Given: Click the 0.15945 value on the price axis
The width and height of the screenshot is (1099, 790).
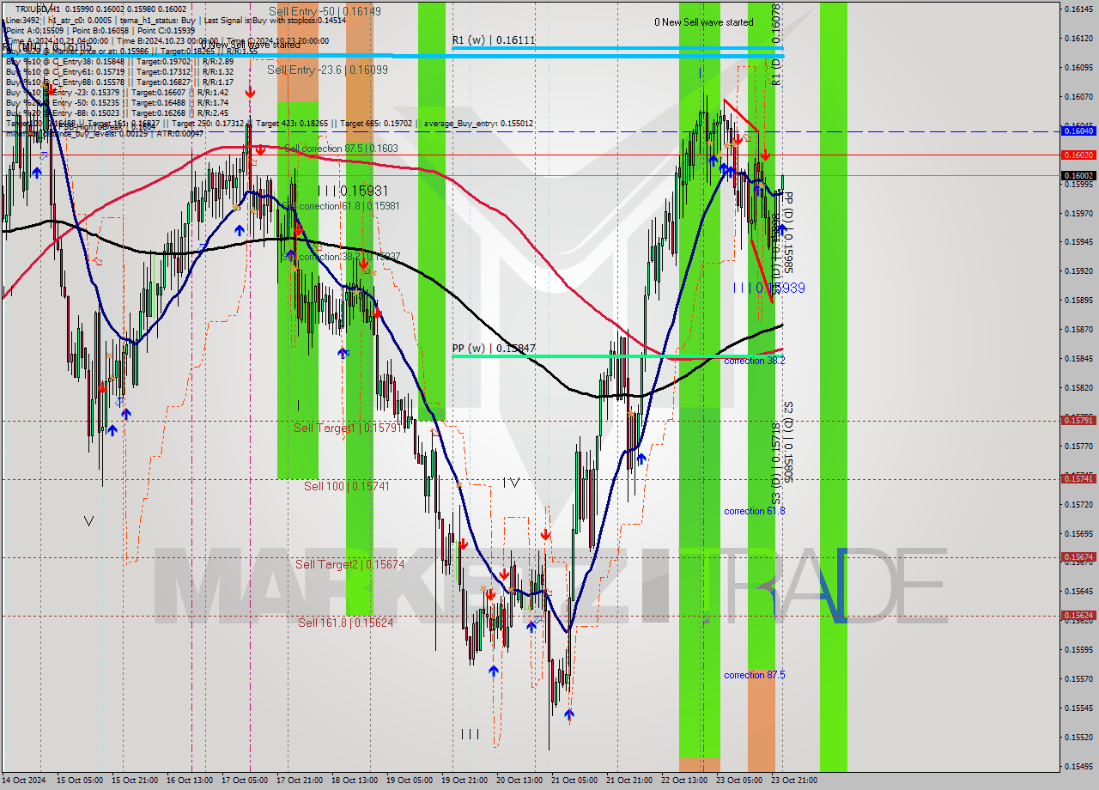Looking at the screenshot, I should (x=1078, y=241).
